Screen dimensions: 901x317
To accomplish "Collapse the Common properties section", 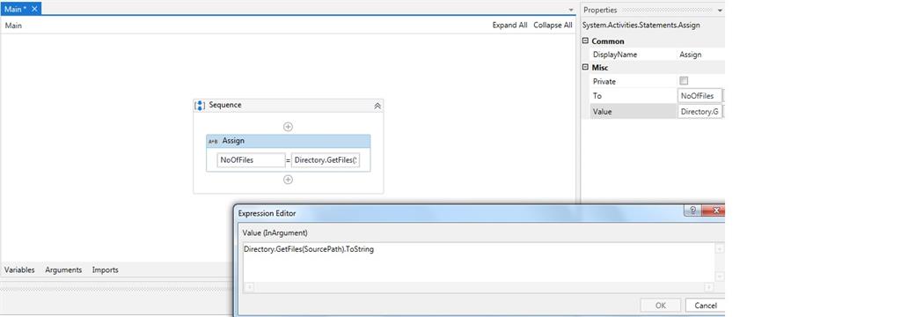I will (x=585, y=41).
